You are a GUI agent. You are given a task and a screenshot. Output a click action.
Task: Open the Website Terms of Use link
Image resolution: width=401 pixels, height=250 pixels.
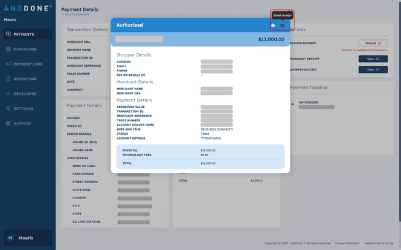379,243
